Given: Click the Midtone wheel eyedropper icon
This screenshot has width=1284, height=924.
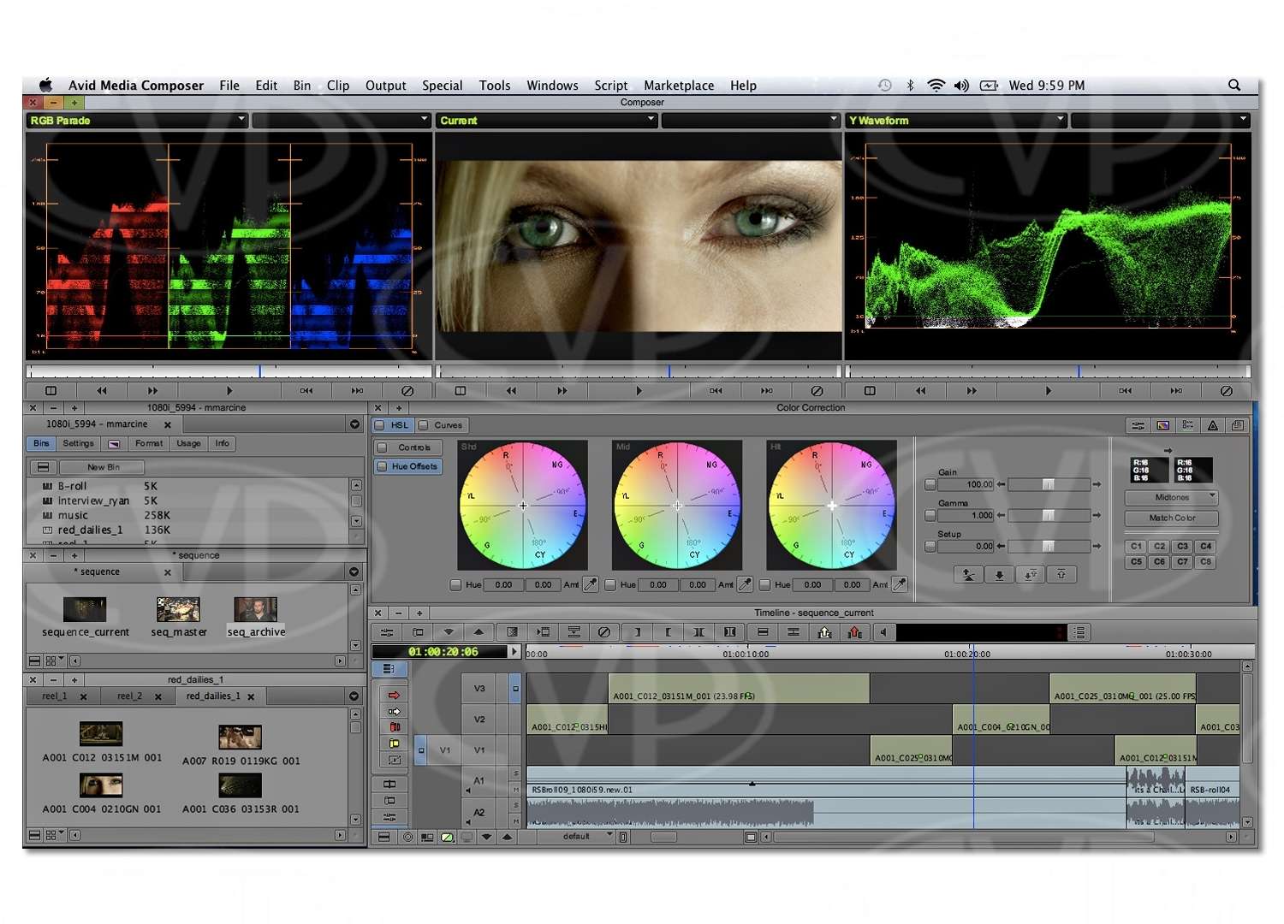Looking at the screenshot, I should click(x=745, y=585).
